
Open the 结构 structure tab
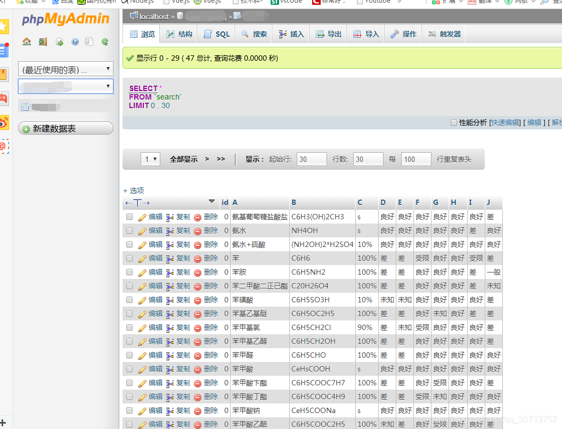point(179,34)
